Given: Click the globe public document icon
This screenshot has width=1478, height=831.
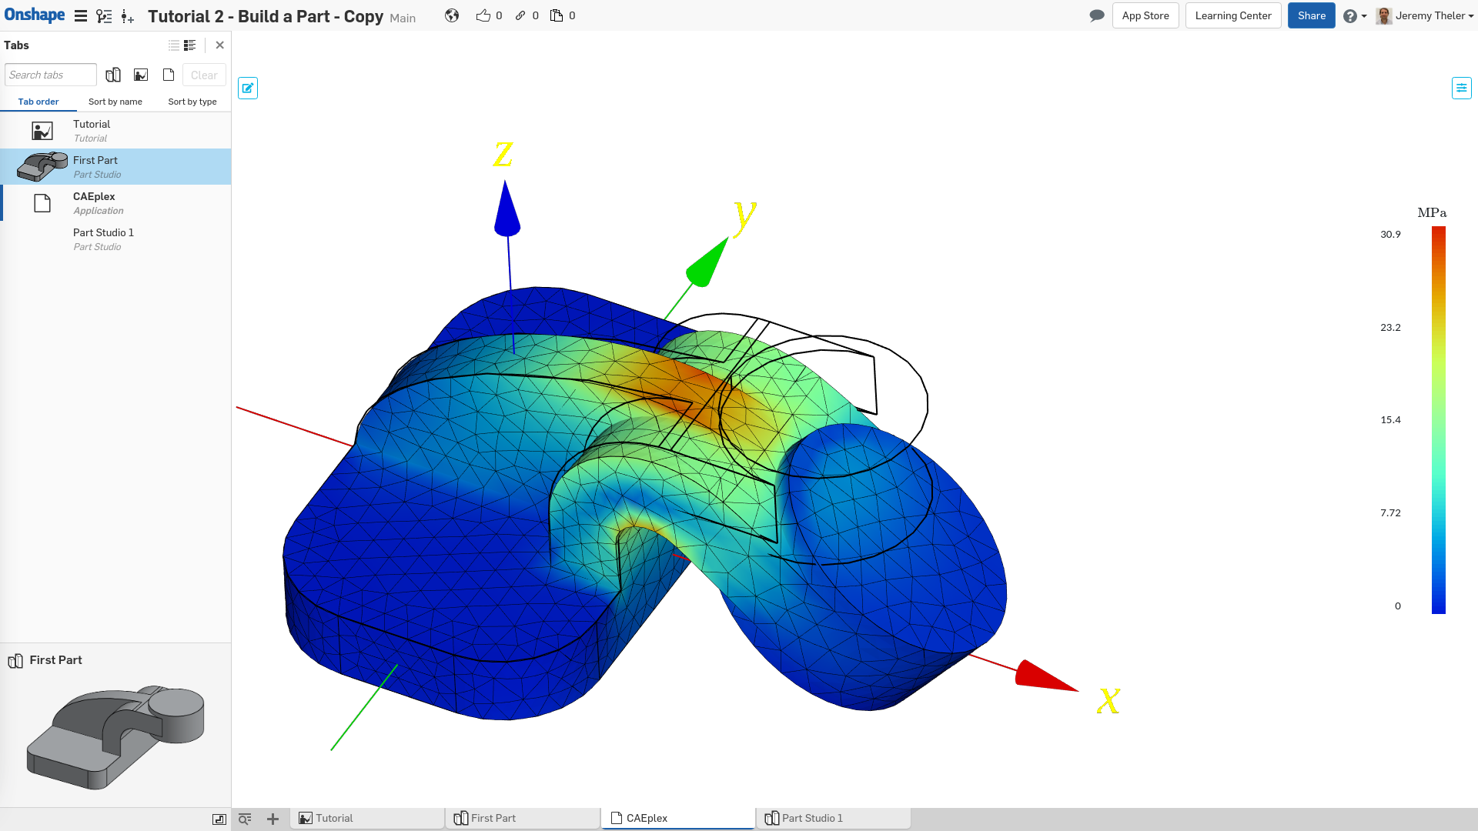Looking at the screenshot, I should (x=452, y=15).
